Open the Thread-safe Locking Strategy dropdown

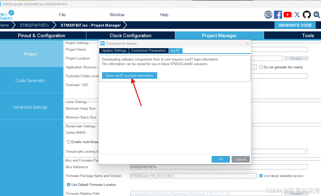tap(305, 151)
